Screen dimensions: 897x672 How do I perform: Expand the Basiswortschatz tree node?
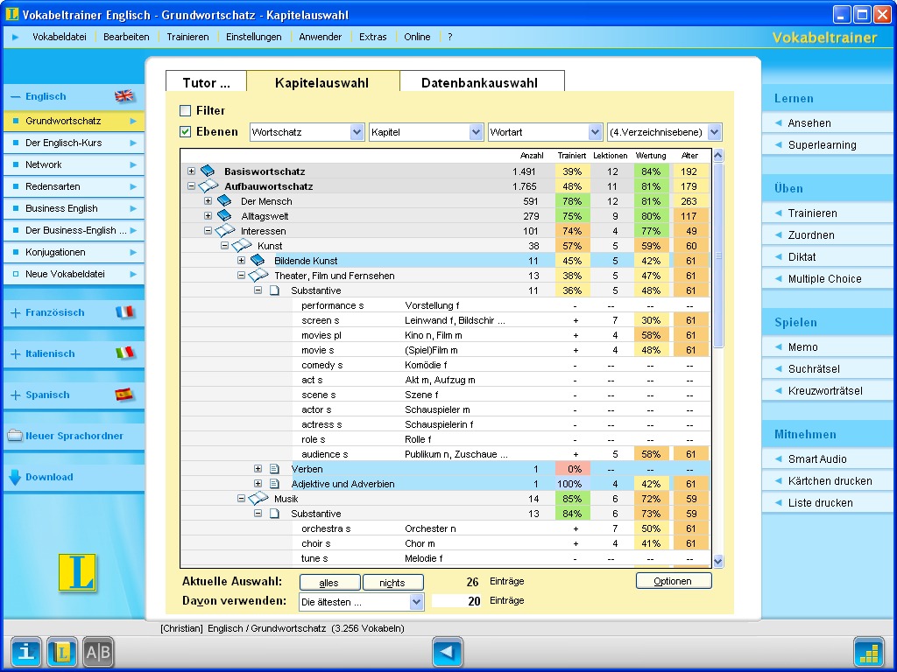(191, 171)
